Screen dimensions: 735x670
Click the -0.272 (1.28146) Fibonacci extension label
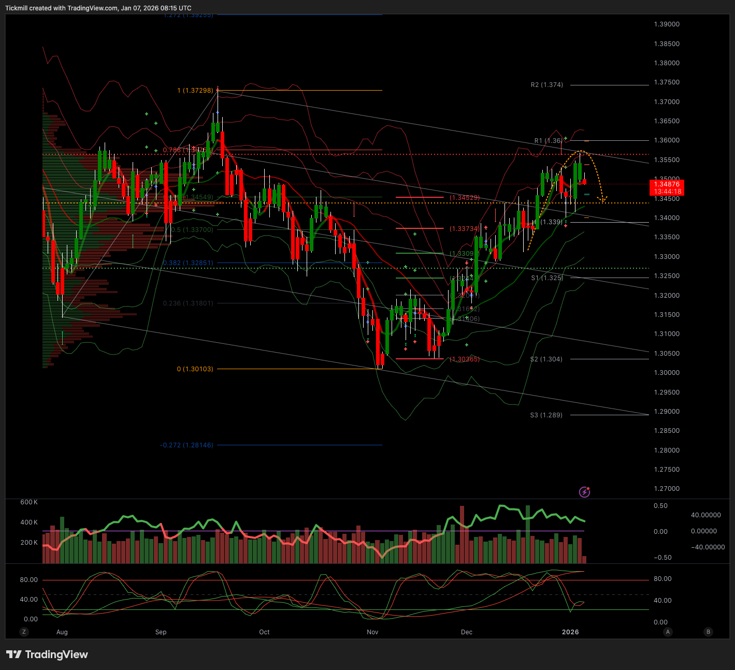(186, 445)
